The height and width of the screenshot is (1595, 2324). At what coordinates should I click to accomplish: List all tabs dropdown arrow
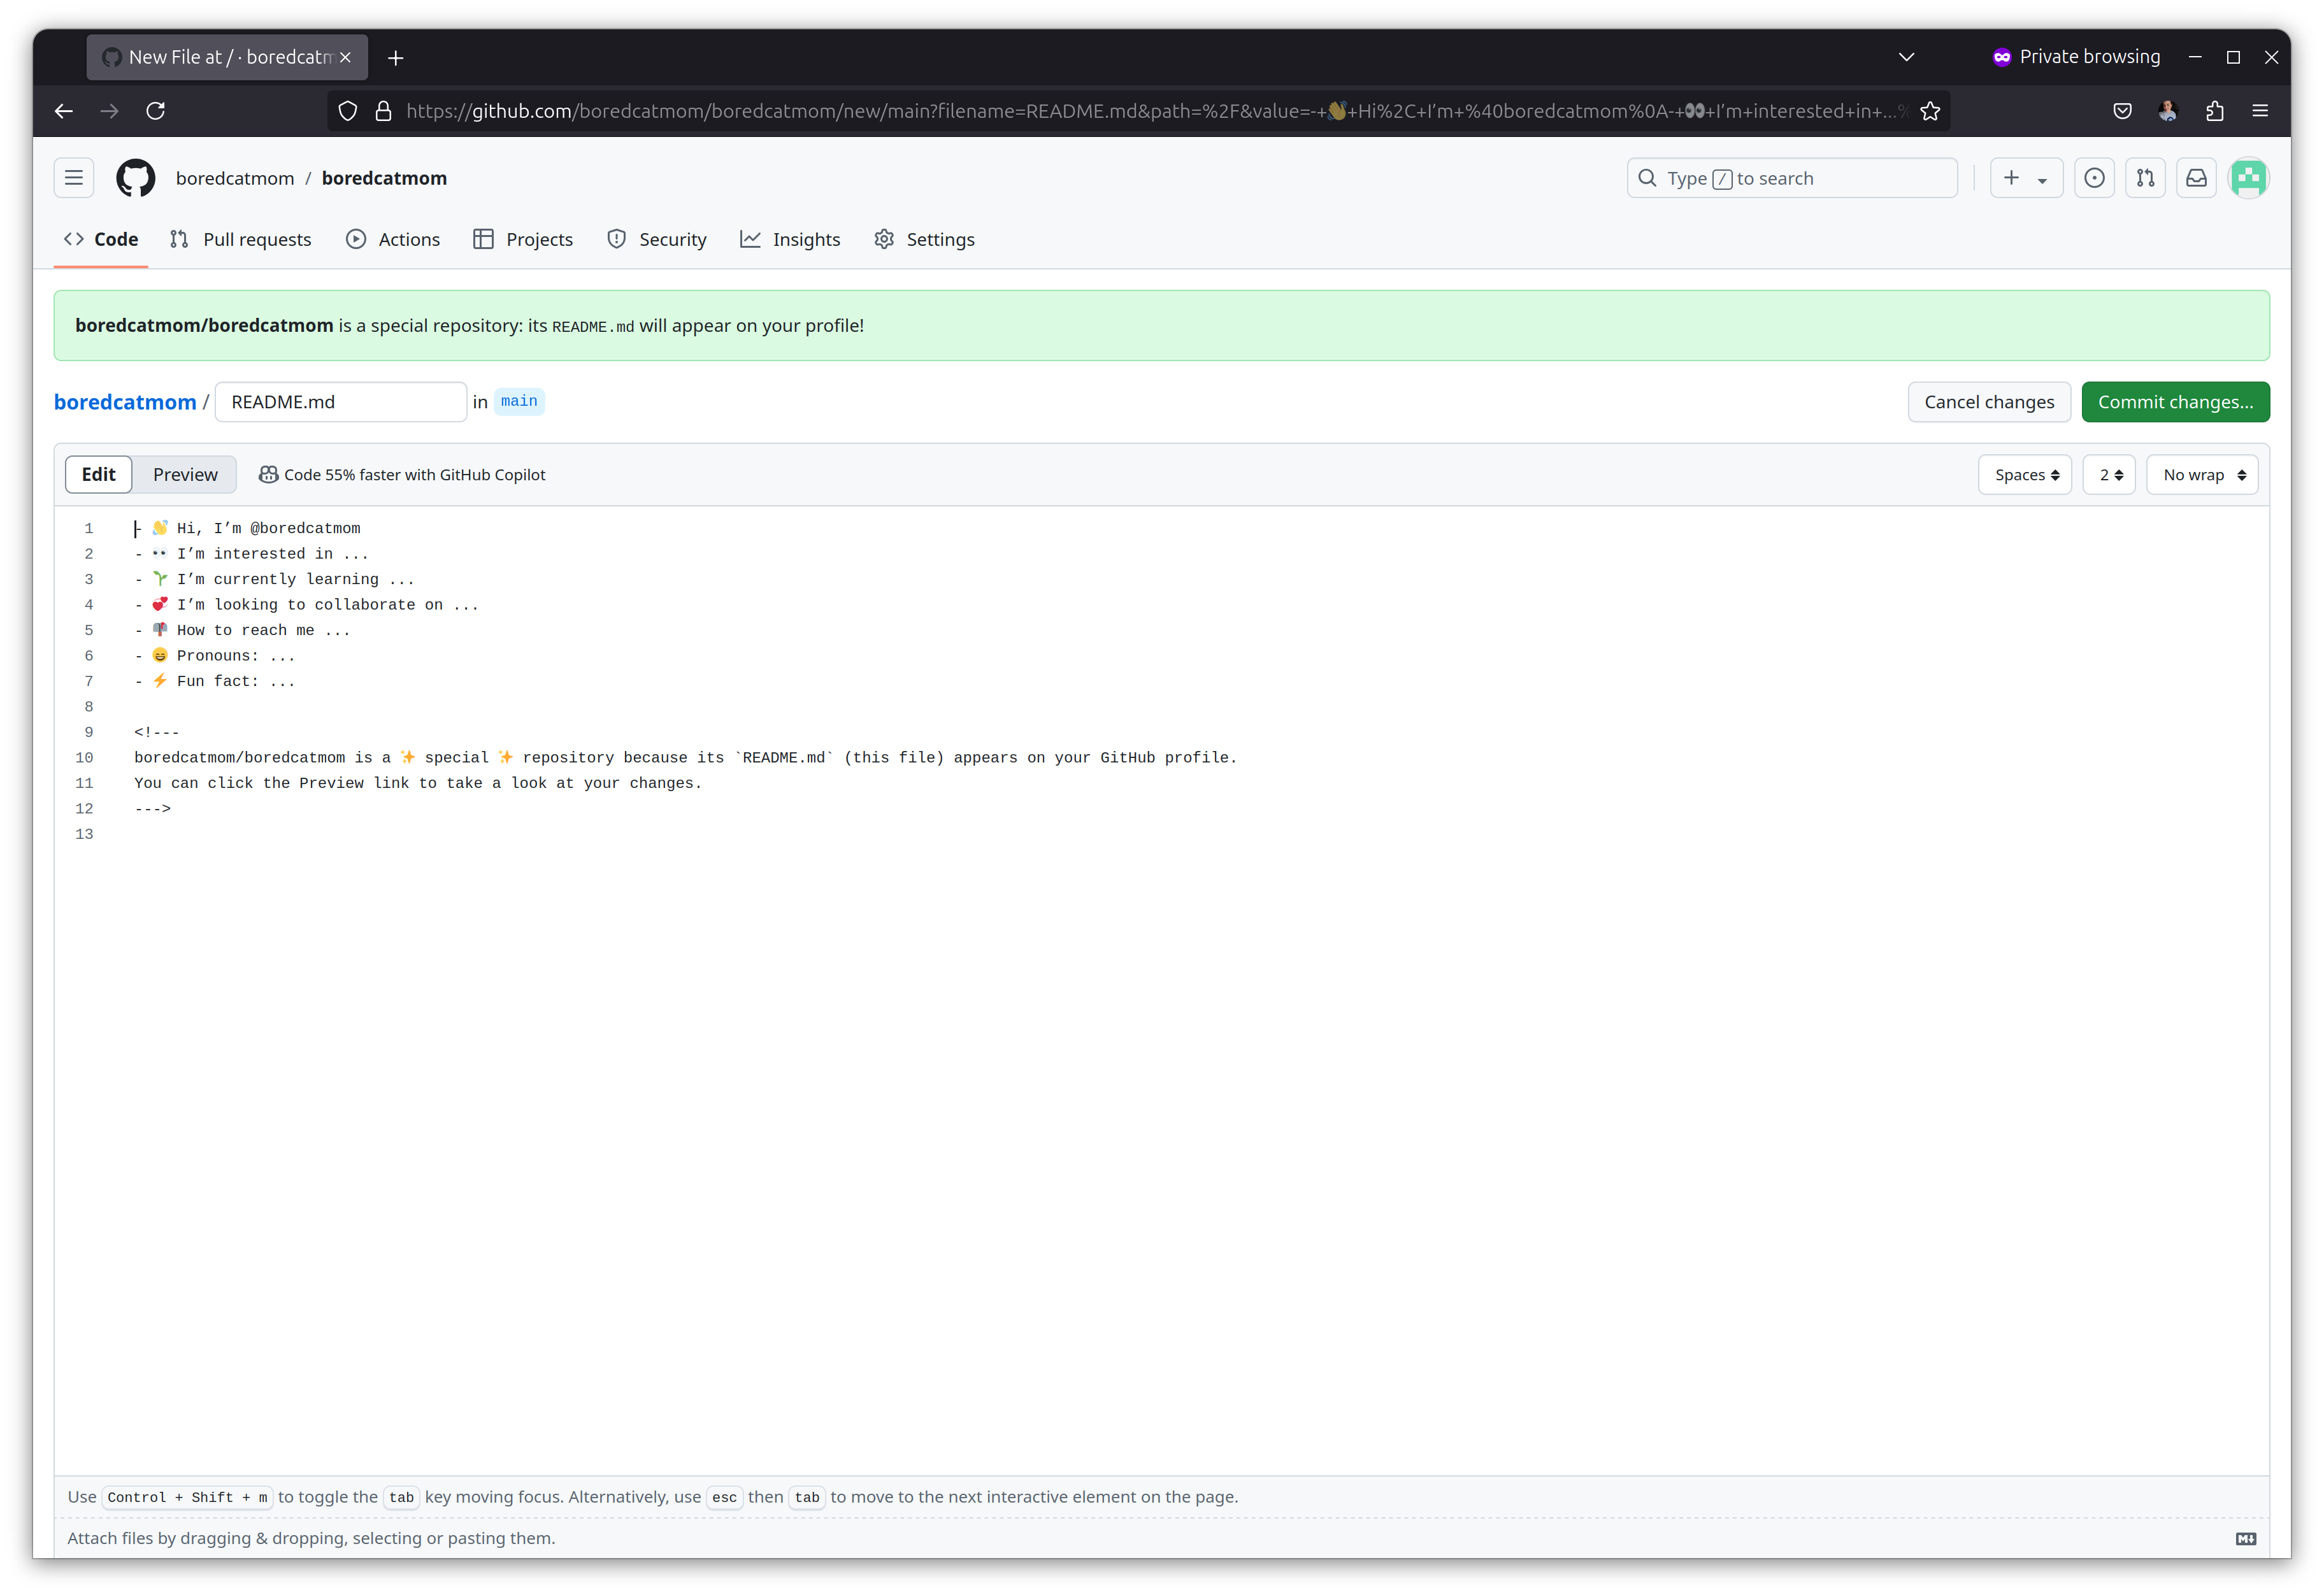click(x=1906, y=57)
